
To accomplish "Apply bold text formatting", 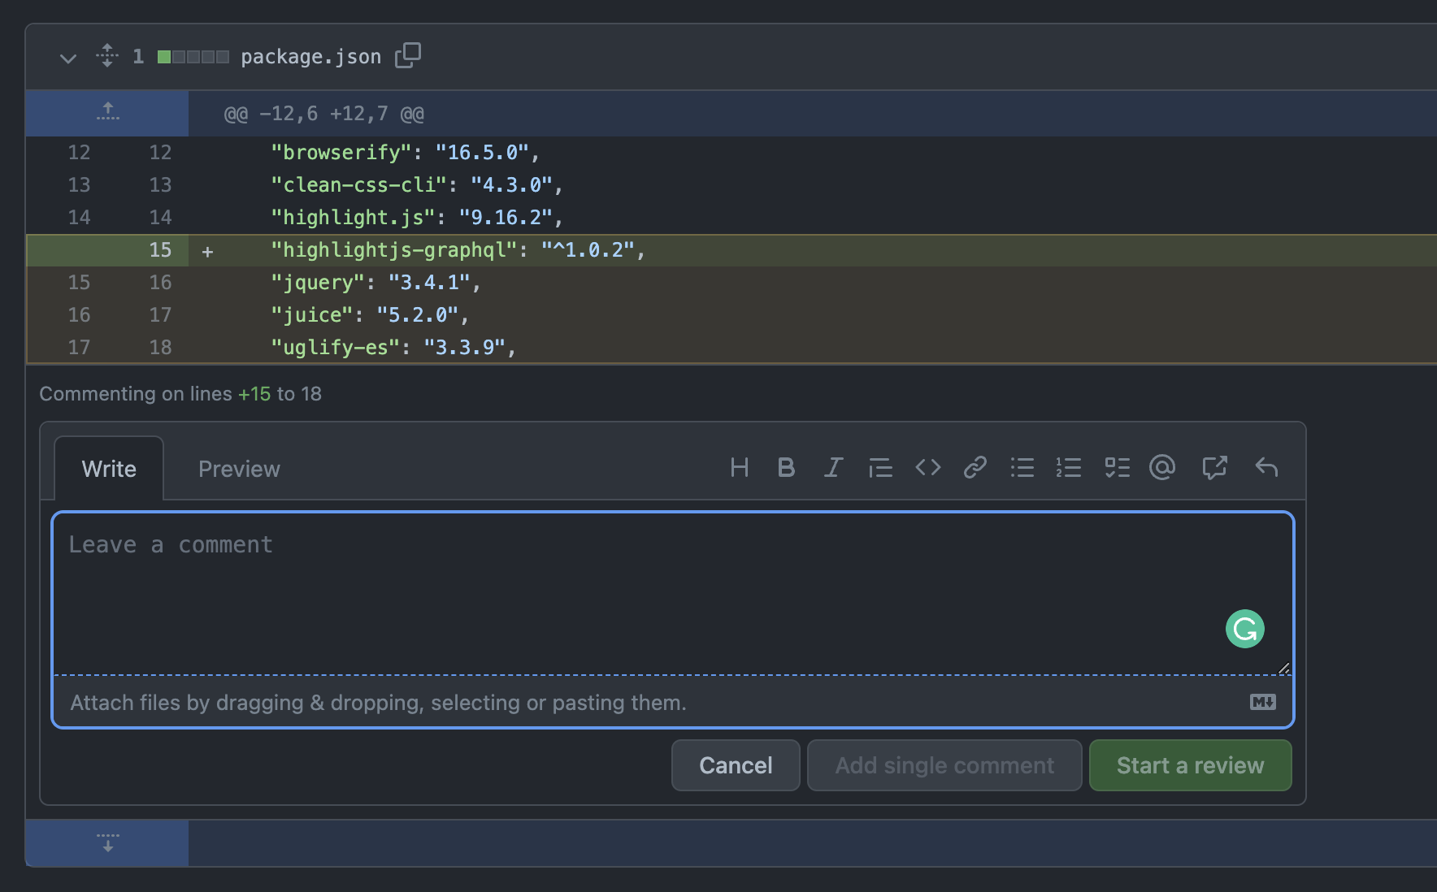I will tap(786, 468).
